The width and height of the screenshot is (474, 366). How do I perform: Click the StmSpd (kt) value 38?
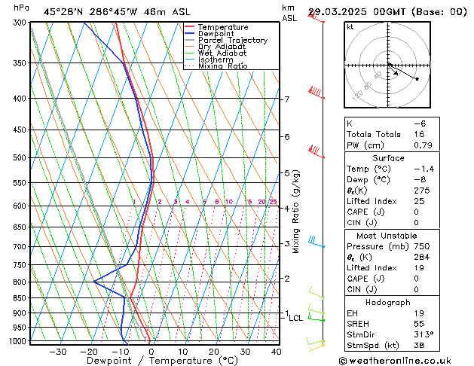click(x=419, y=346)
